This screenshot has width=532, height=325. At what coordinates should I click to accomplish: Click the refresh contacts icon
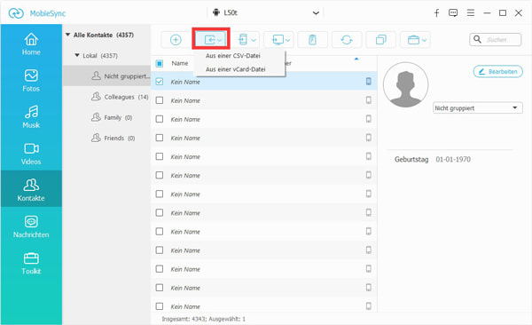pyautogui.click(x=347, y=40)
